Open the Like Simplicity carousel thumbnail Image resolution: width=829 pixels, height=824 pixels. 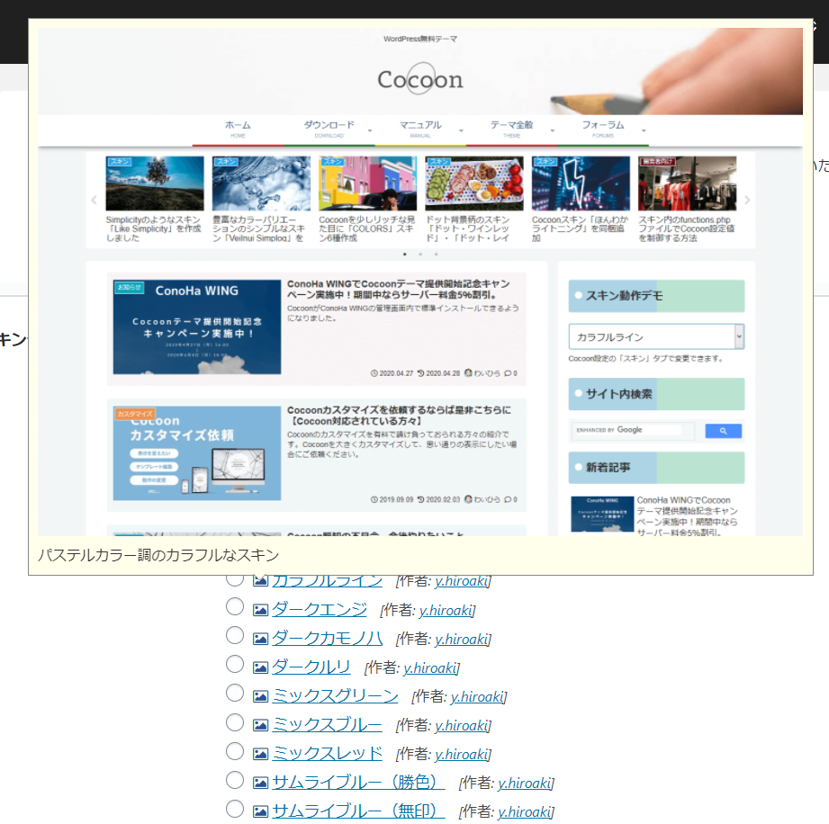155,184
